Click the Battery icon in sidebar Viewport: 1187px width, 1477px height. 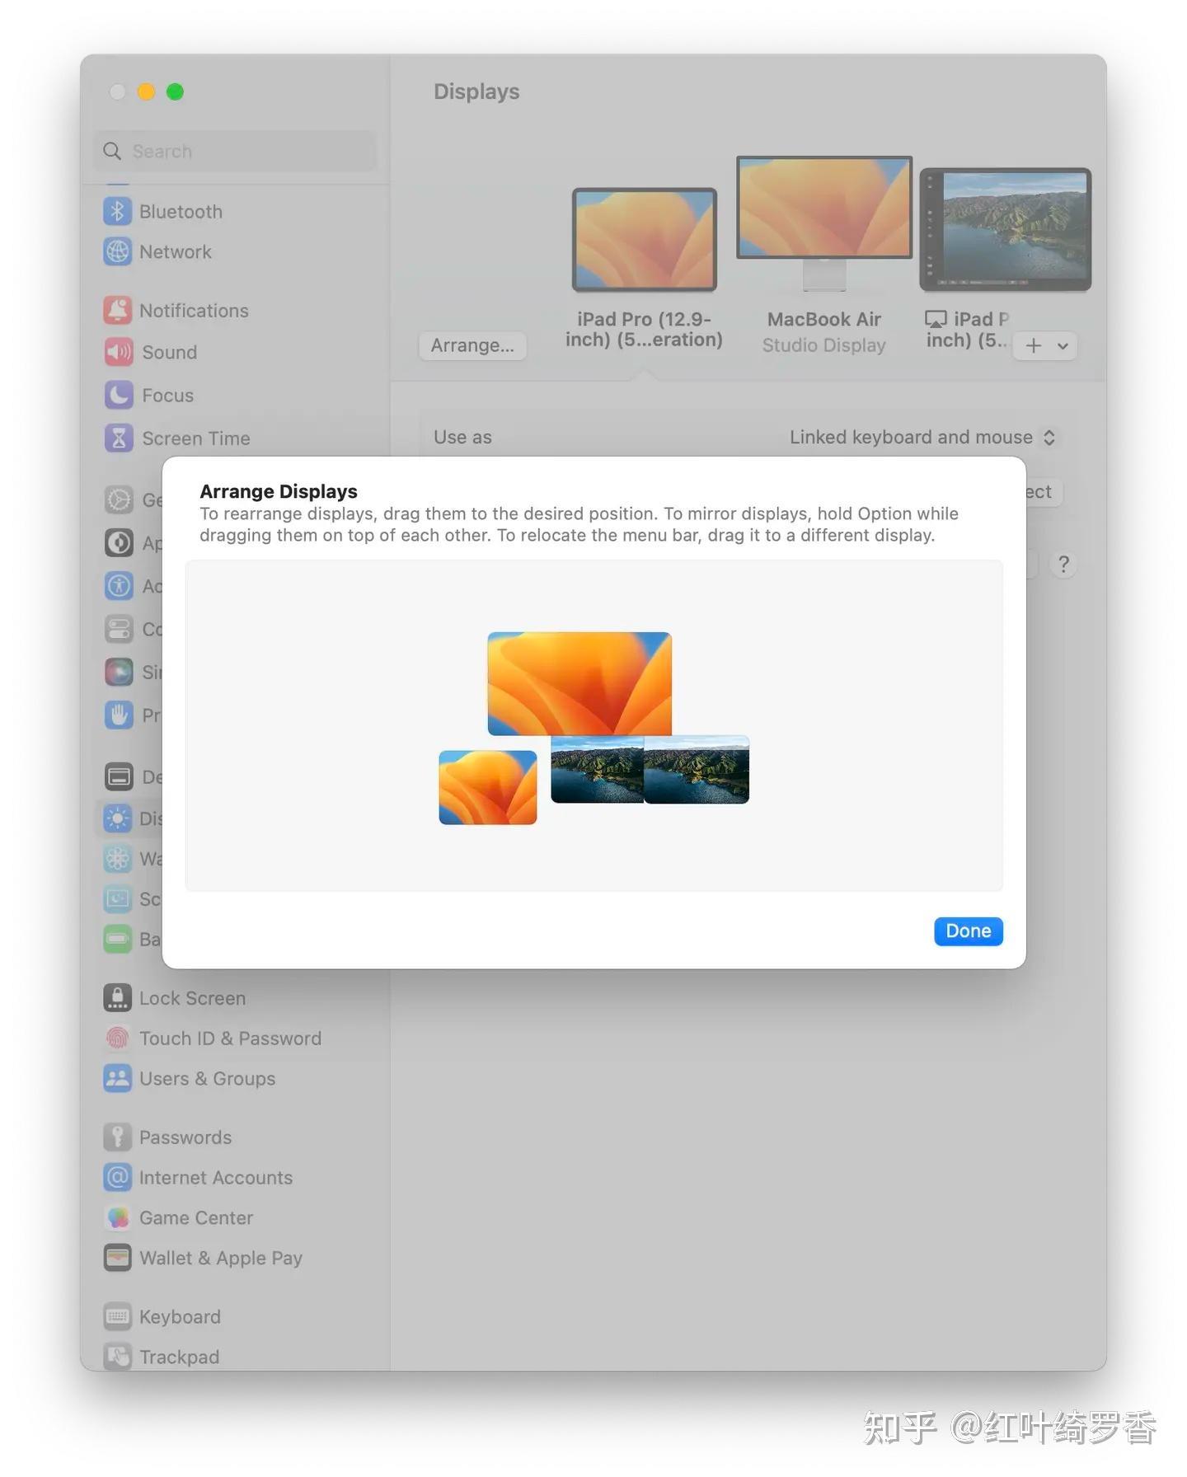[117, 939]
